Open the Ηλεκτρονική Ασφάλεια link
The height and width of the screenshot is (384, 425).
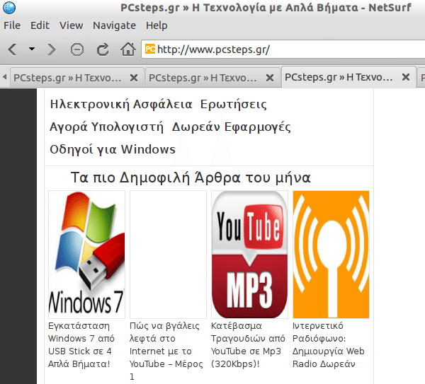click(x=121, y=105)
